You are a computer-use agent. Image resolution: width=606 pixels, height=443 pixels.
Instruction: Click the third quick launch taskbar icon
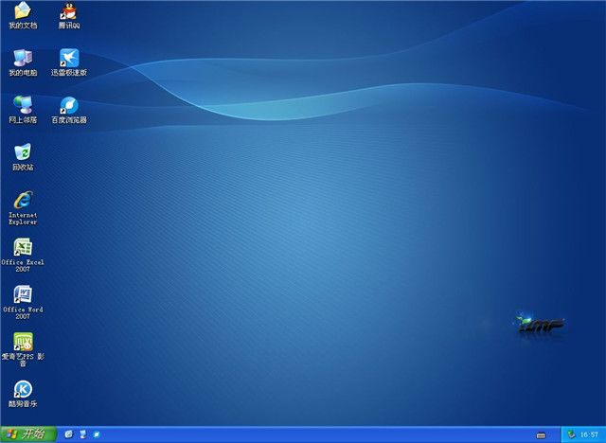click(x=97, y=434)
